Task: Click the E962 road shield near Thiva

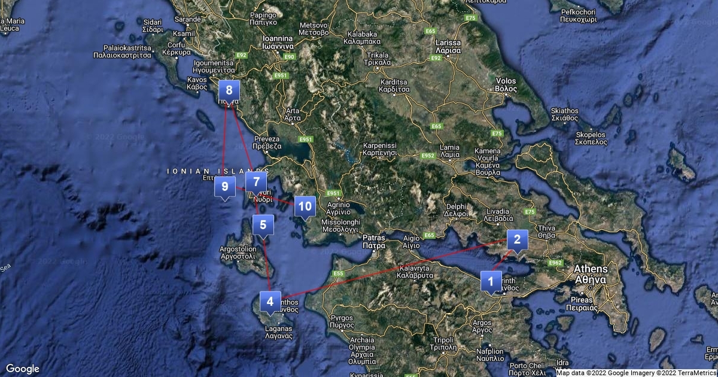Action: click(555, 263)
